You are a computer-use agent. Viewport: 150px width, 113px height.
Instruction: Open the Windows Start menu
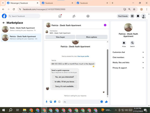pos(4,110)
